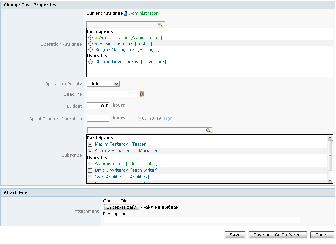Reset timer with the X icon
The height and width of the screenshot is (245, 336).
170,119
